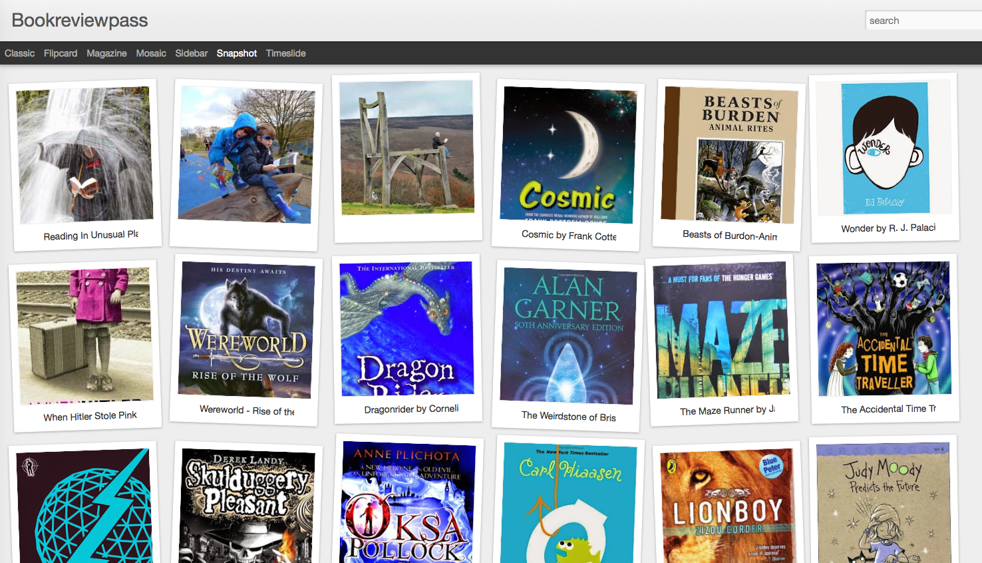
Task: Open the Beasts of Burden cover
Action: [x=729, y=155]
